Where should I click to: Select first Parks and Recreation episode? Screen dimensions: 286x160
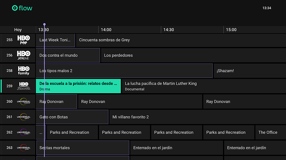(72, 132)
